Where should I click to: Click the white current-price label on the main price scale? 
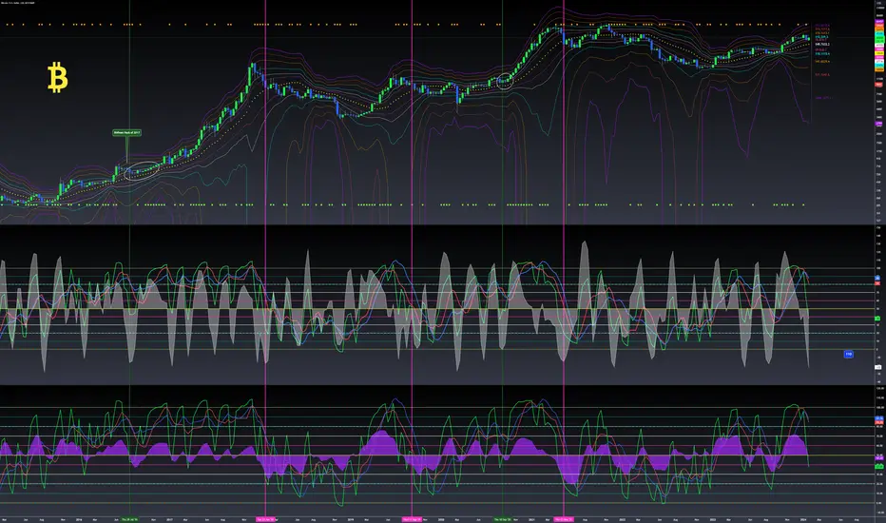coord(879,46)
